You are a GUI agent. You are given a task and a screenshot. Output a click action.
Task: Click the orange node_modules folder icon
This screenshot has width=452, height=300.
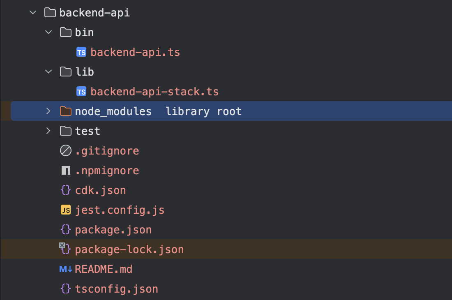coord(65,111)
